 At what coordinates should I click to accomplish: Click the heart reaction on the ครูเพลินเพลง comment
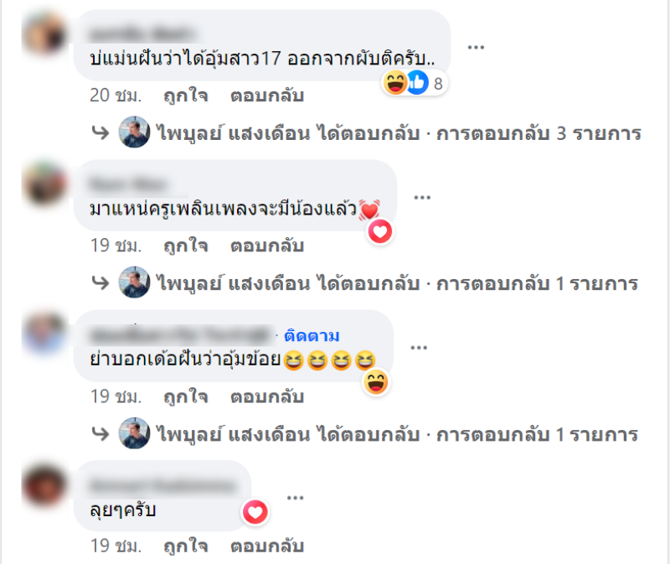(380, 232)
